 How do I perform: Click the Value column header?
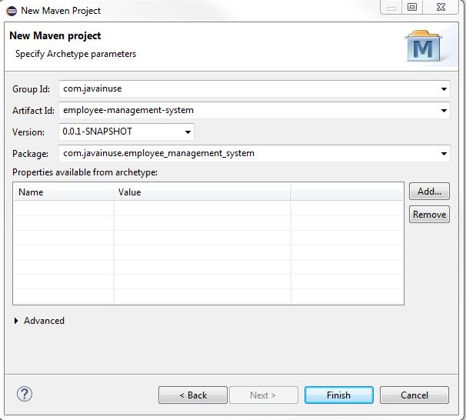pos(201,192)
